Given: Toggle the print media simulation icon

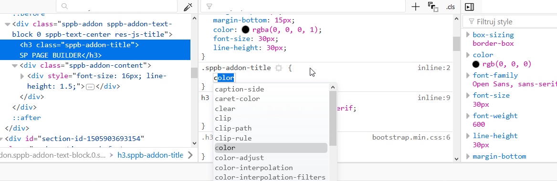Looking at the screenshot, I should 433,7.
